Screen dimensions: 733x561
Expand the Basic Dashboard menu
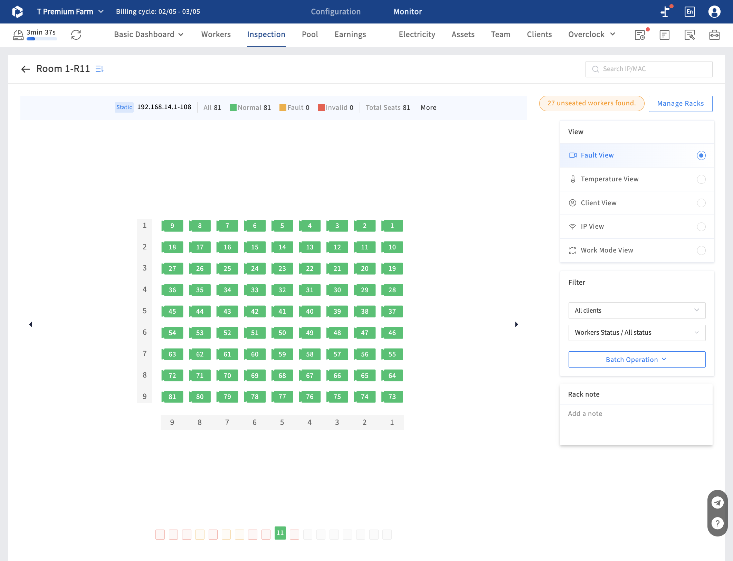pos(149,35)
